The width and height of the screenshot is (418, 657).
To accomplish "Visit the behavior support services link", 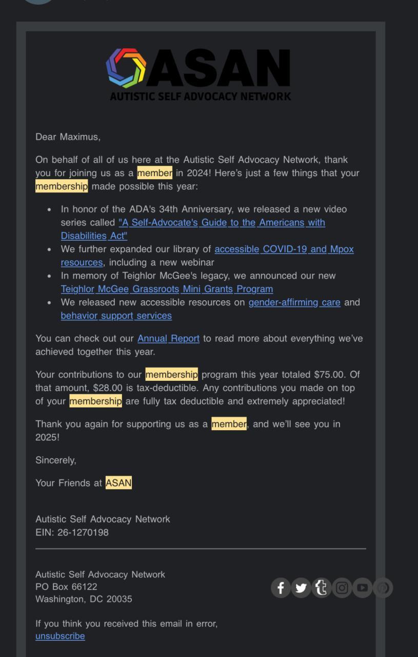I will tap(116, 316).
